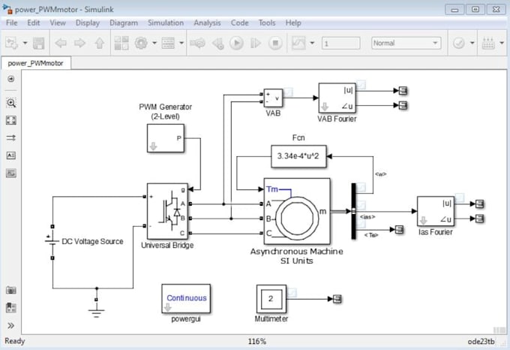Expand the Data Inspector dropdown arrow

[x=312, y=43]
